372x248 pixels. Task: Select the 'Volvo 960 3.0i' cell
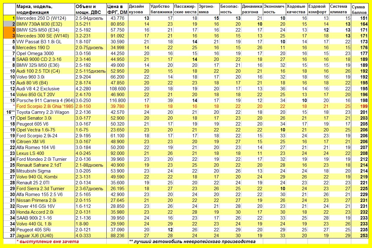tap(45, 77)
